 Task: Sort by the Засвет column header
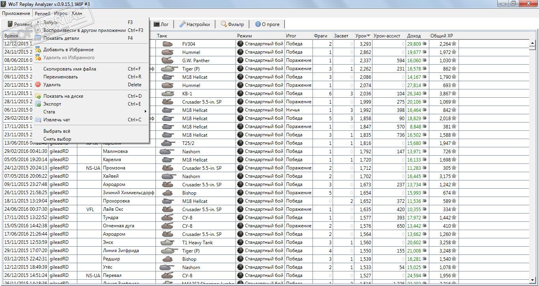[343, 36]
